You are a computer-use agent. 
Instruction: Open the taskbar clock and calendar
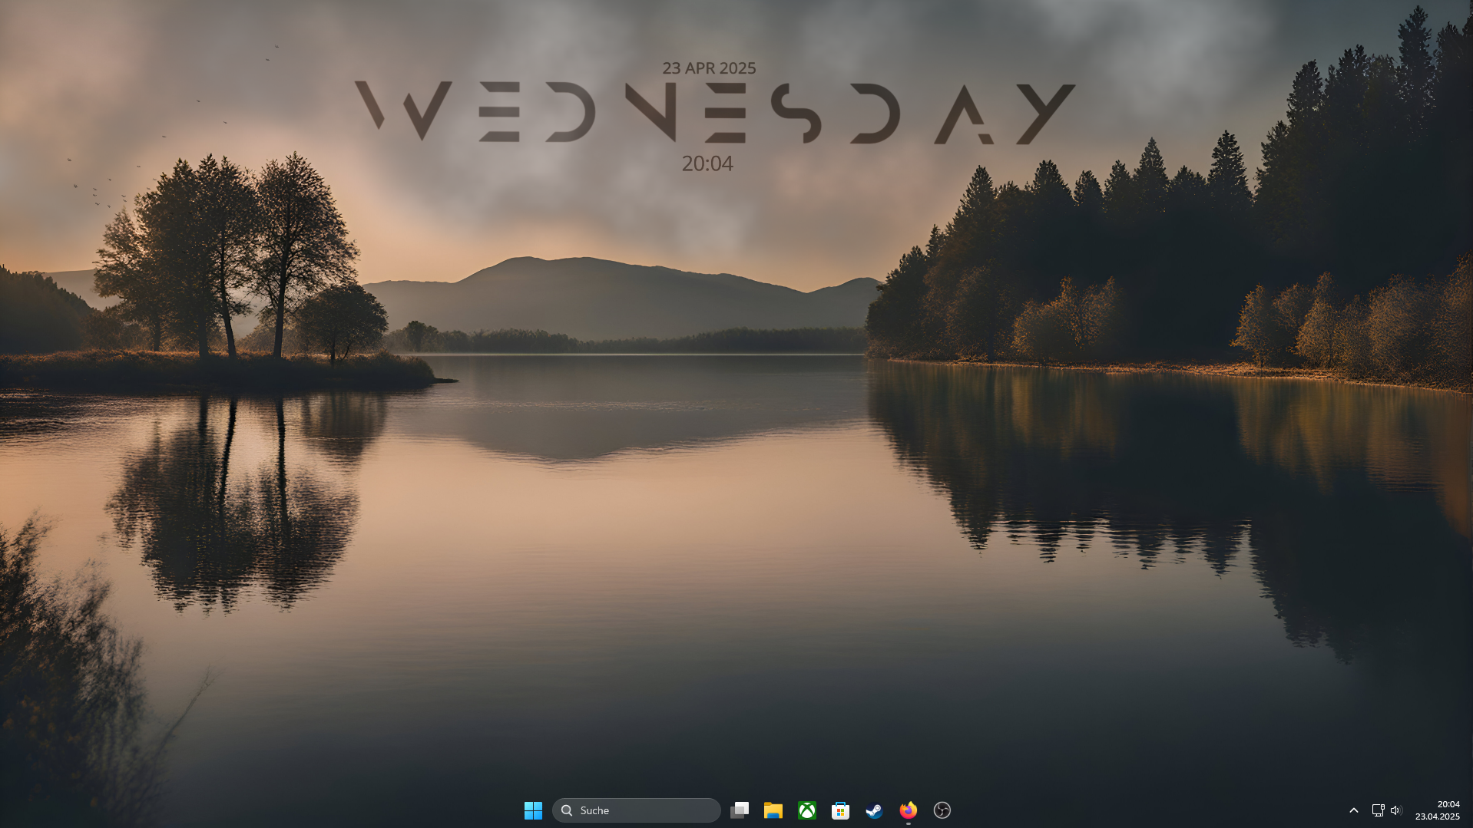tap(1438, 810)
